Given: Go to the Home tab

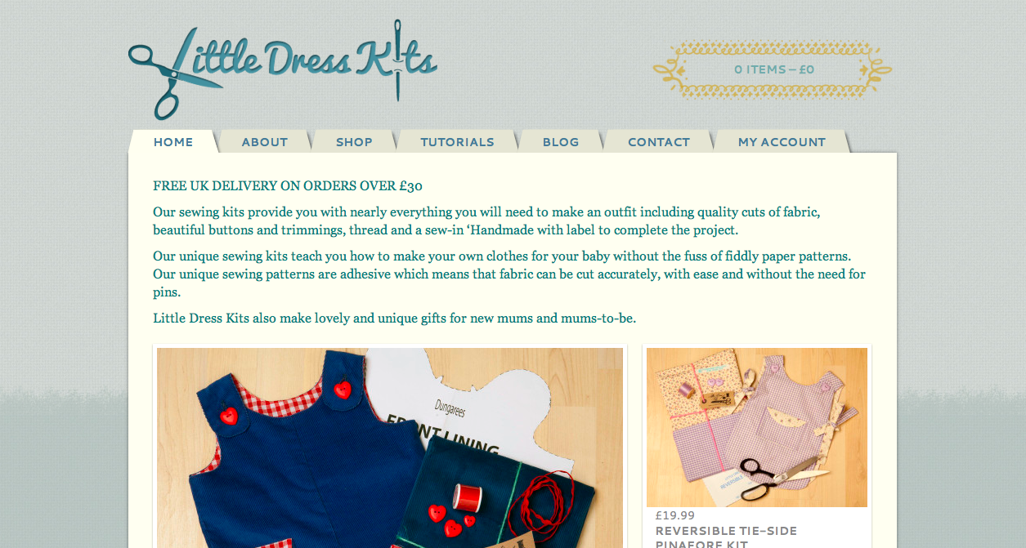Looking at the screenshot, I should click(173, 142).
